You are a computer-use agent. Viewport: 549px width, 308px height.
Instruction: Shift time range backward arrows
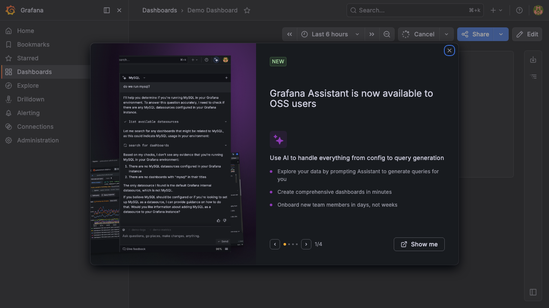[290, 34]
